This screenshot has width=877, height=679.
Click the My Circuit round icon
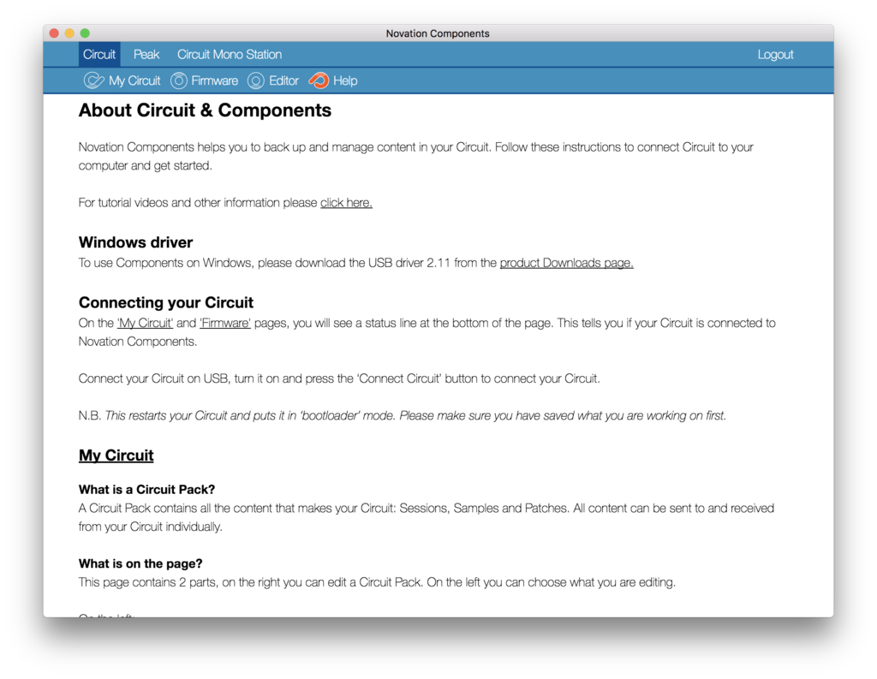(93, 80)
